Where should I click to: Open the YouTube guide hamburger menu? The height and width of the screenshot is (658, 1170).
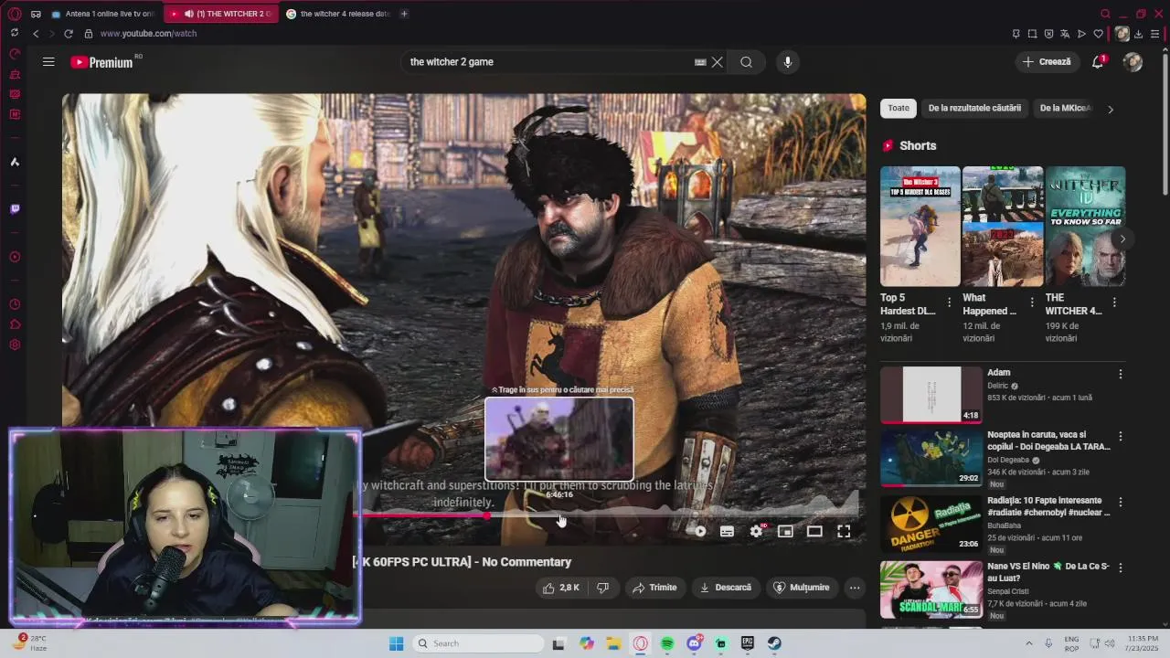tap(48, 62)
